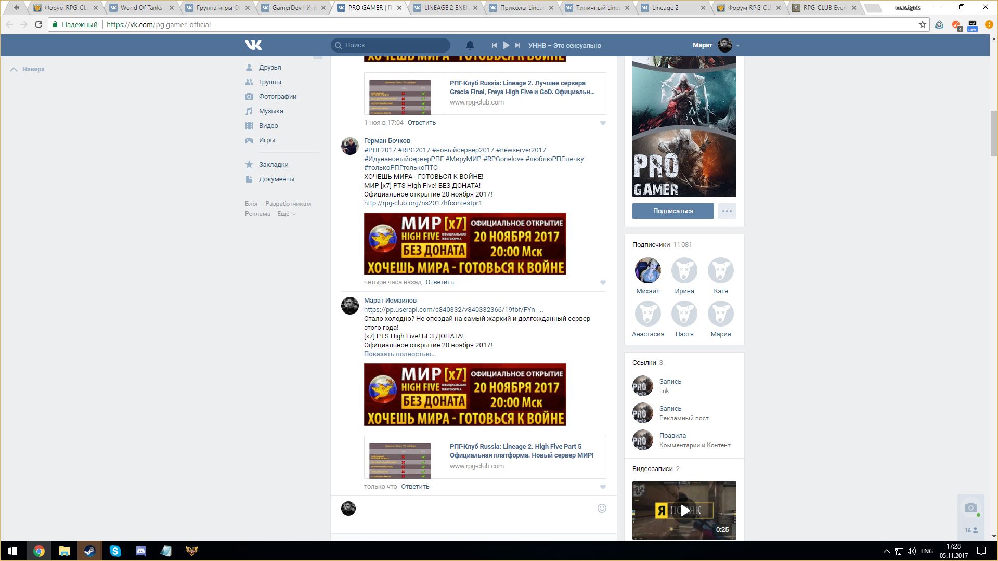998x561 pixels.
Task: Open the High Five Part 5 link preview title
Action: click(522, 451)
